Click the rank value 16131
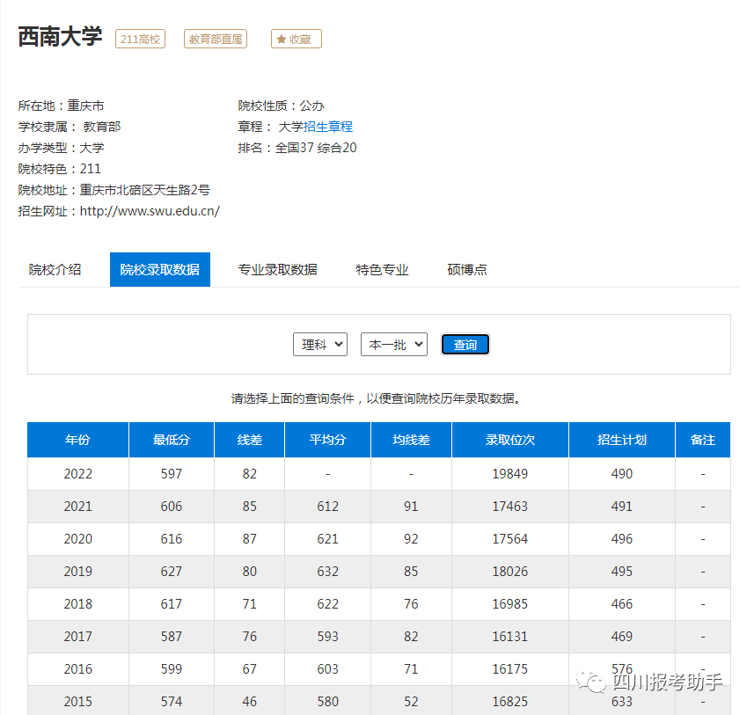Viewport: 747px width, 715px height. pos(510,637)
